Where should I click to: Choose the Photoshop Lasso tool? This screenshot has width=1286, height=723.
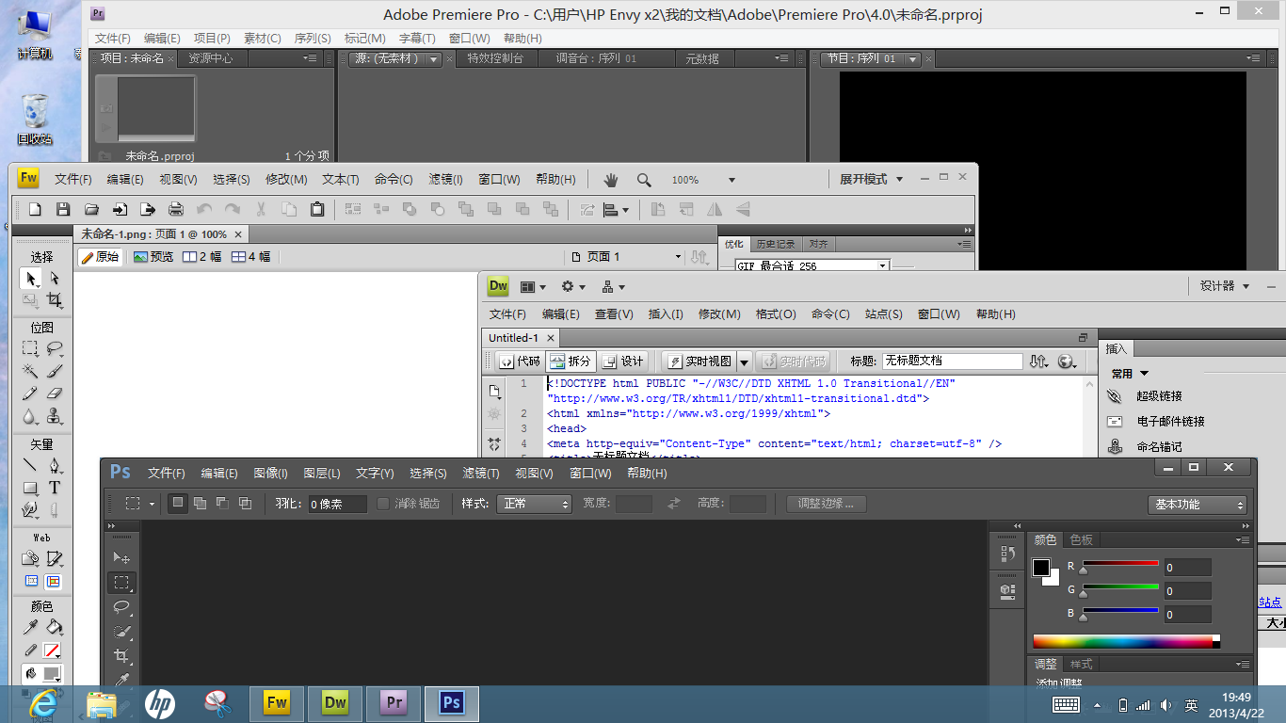[x=121, y=607]
